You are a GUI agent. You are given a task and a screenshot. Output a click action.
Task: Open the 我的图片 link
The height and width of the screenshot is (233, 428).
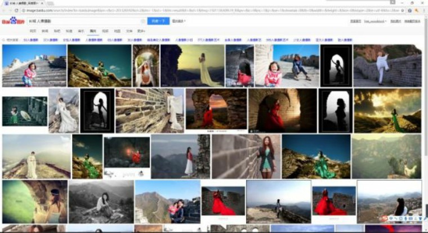click(395, 21)
